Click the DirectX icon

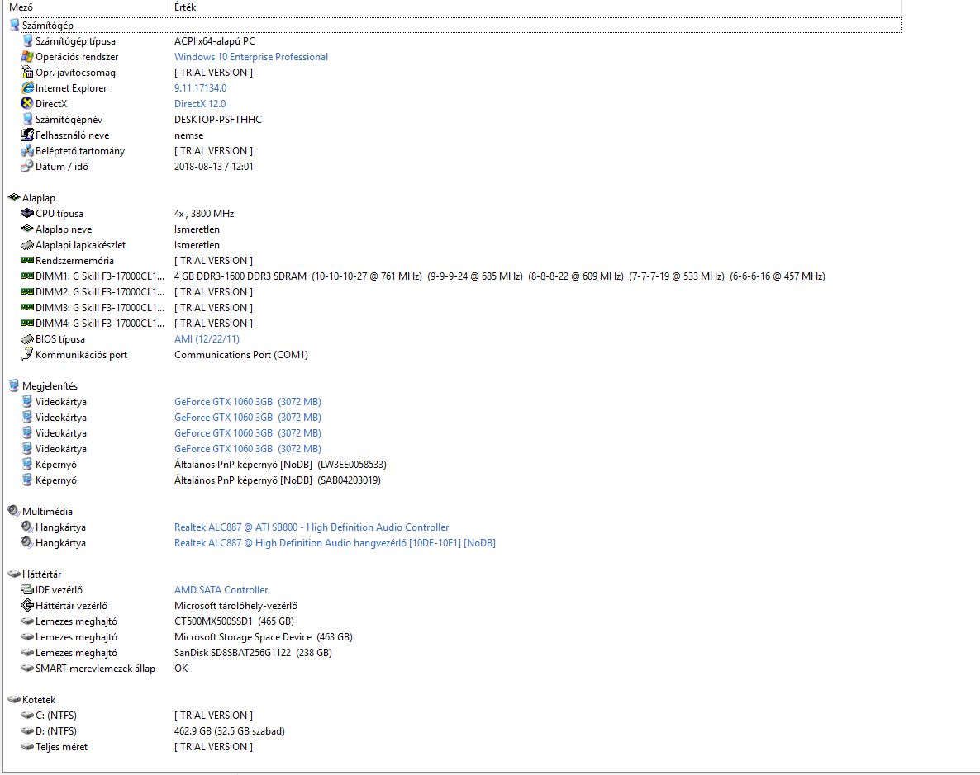[27, 103]
